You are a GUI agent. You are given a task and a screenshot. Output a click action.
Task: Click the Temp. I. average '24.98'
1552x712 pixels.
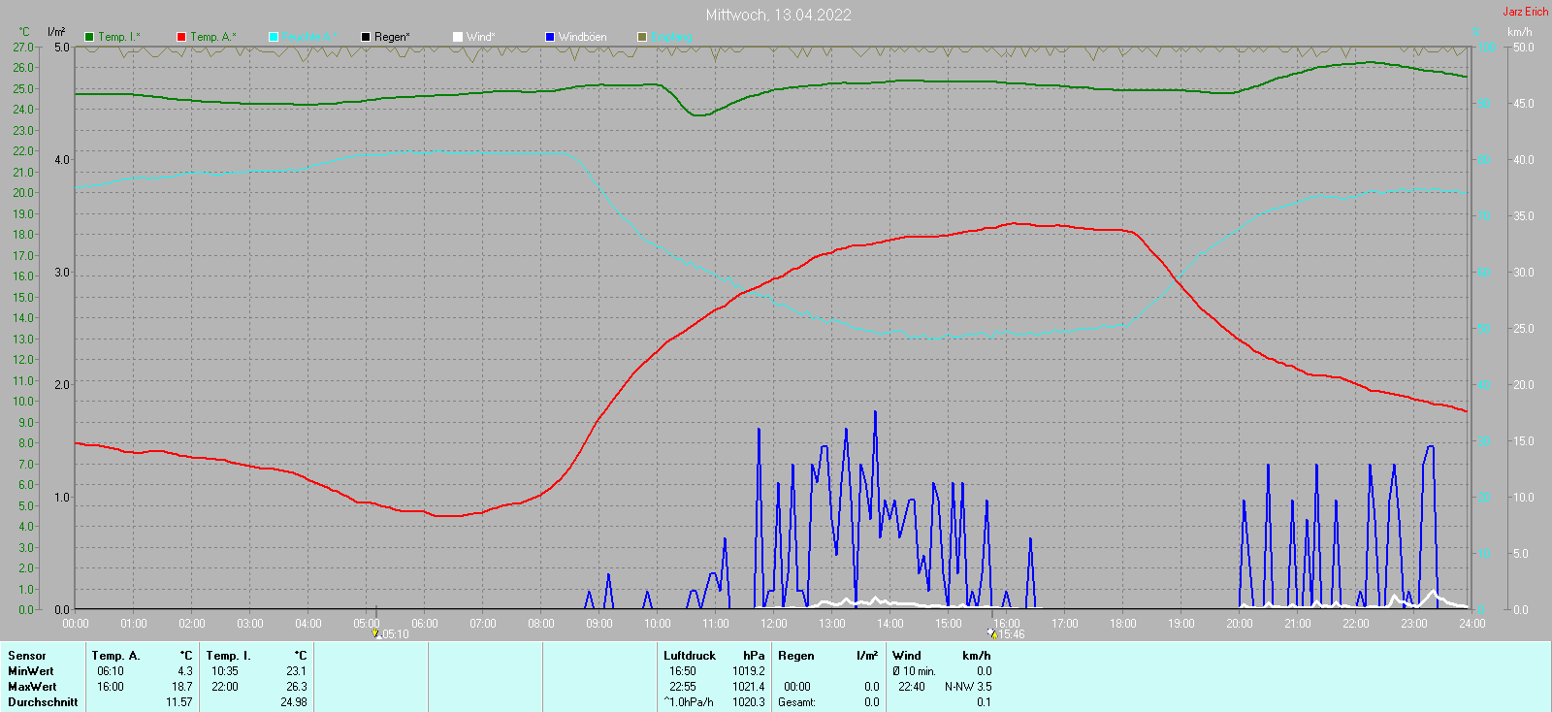[x=294, y=702]
